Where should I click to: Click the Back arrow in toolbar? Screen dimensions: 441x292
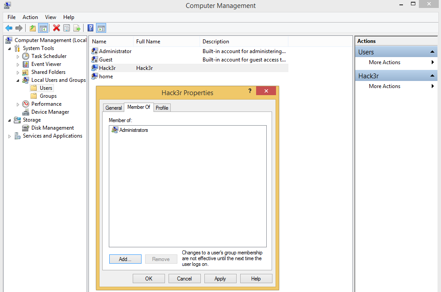9,28
